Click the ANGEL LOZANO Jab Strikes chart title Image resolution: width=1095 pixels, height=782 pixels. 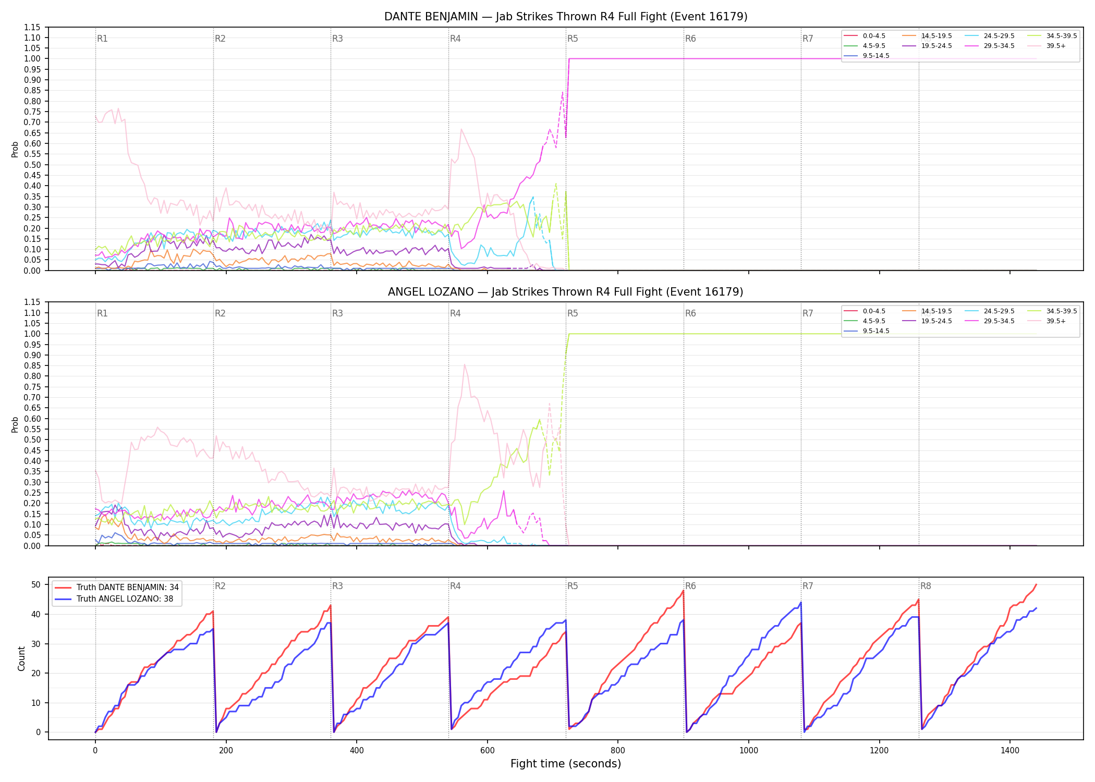click(x=566, y=292)
